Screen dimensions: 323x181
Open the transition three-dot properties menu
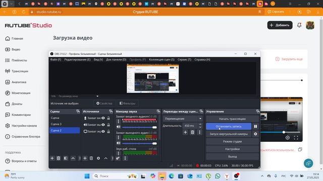click(x=200, y=132)
